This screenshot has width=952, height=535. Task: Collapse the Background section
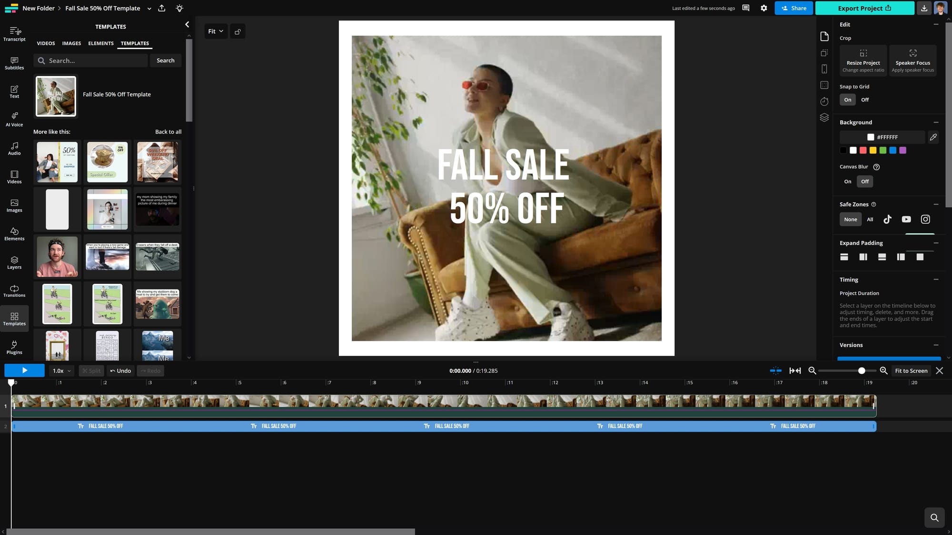tap(936, 122)
